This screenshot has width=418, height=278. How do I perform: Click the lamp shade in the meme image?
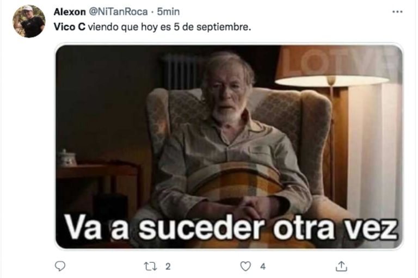[331, 66]
